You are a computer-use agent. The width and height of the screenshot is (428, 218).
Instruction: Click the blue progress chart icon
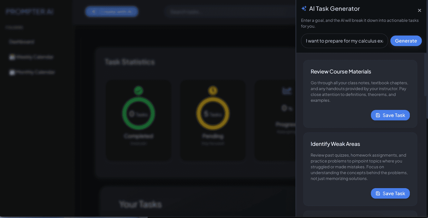pos(286,91)
